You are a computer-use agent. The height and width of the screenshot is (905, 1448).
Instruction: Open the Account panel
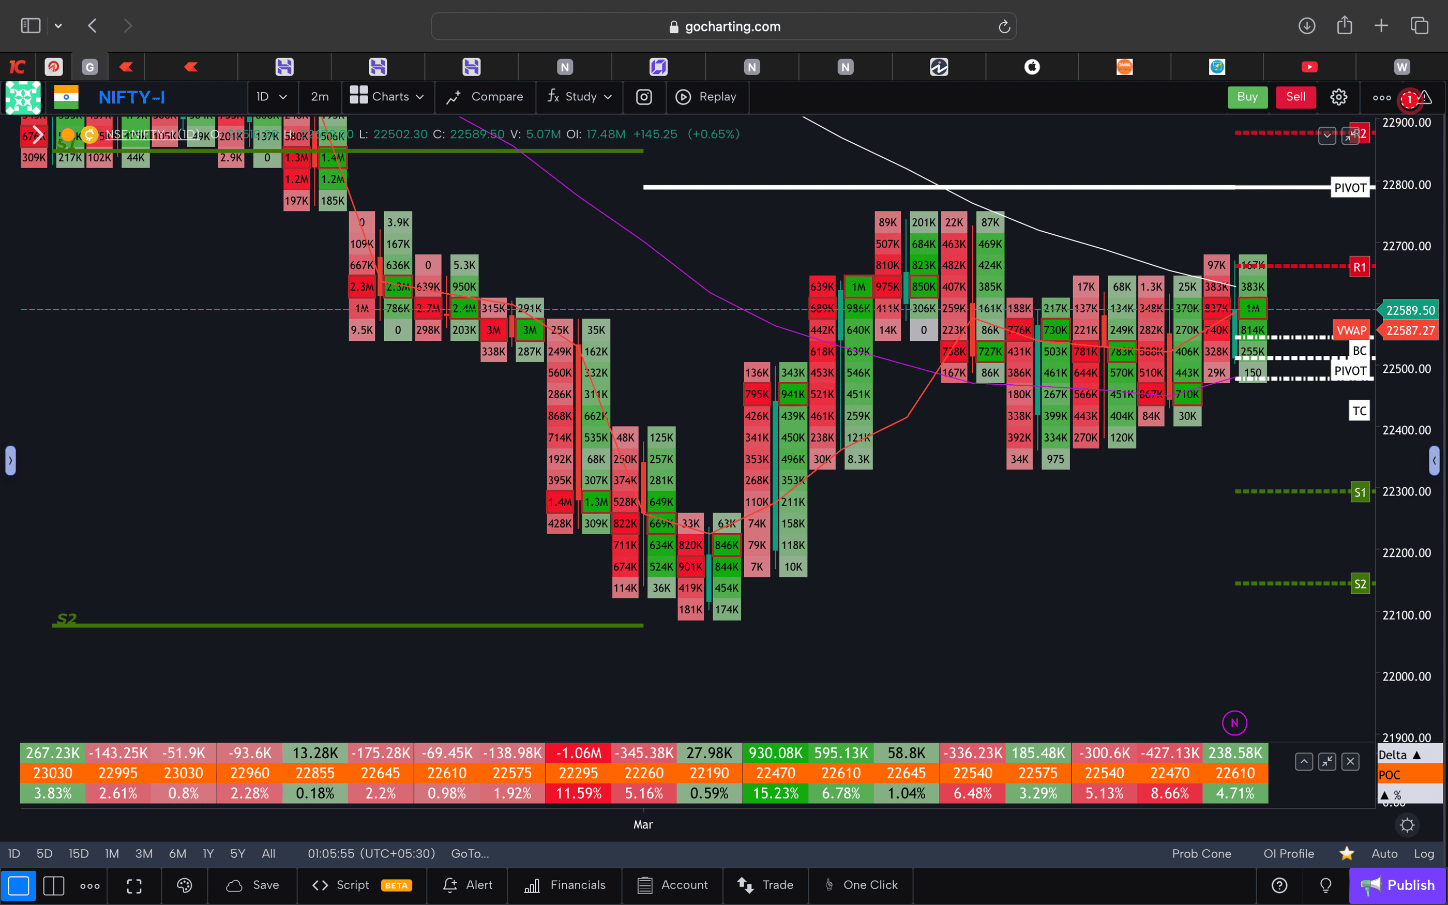click(x=672, y=885)
